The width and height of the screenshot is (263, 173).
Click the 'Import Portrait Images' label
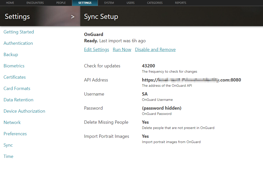(x=106, y=136)
